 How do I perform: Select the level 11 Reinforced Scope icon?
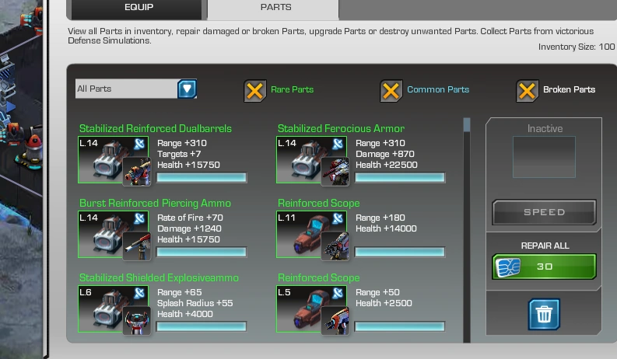click(x=311, y=234)
